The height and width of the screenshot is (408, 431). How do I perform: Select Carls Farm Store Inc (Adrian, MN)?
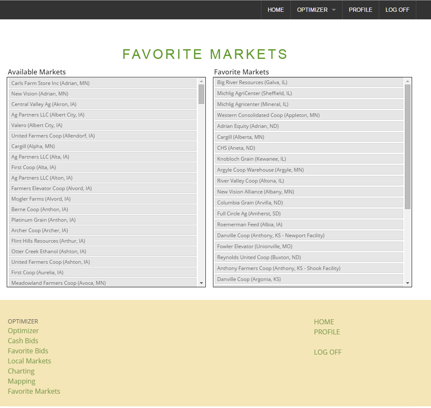point(103,83)
